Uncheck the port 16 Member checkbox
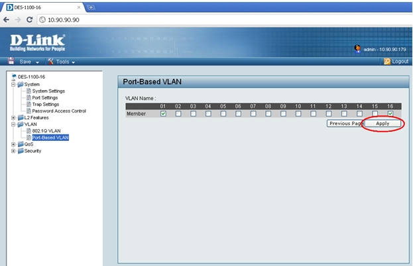This screenshot has width=413, height=266. pos(390,114)
